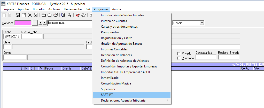Toggle the Punteado checkbox

179,58
